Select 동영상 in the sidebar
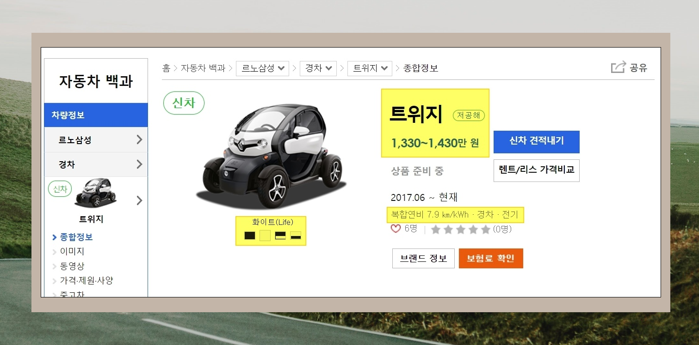This screenshot has height=345, width=699. (72, 266)
